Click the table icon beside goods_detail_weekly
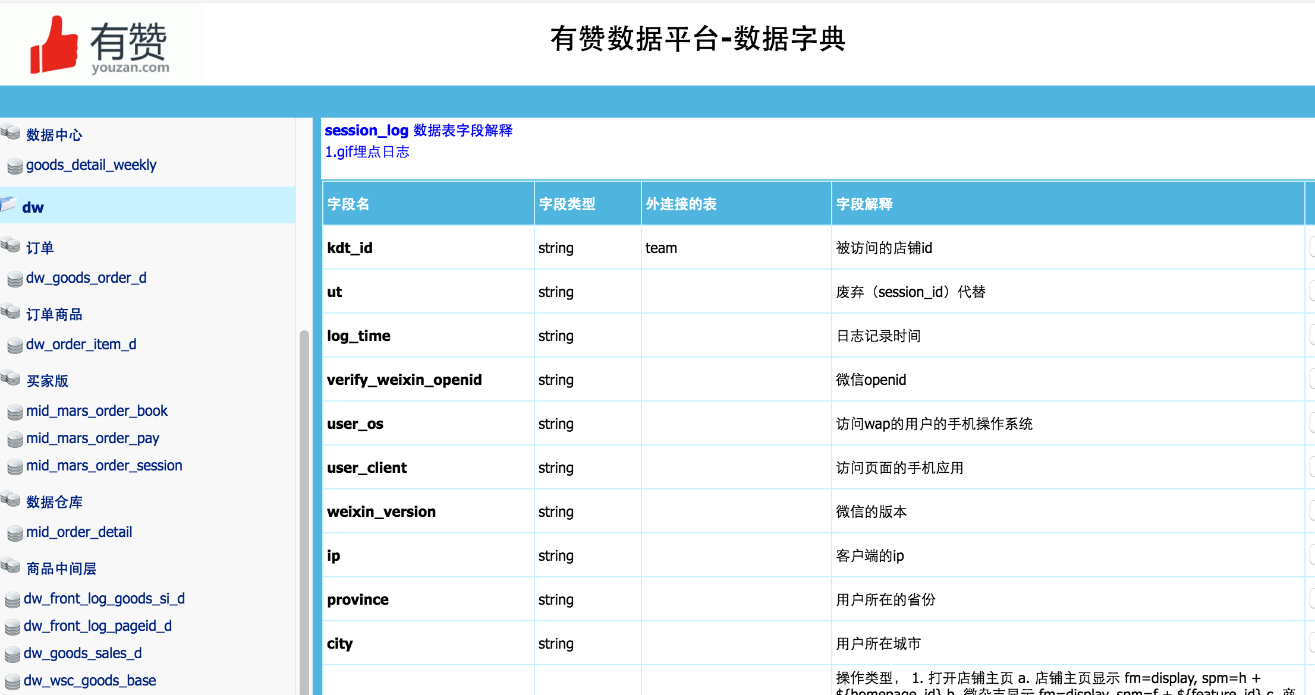The width and height of the screenshot is (1315, 695). [x=15, y=166]
